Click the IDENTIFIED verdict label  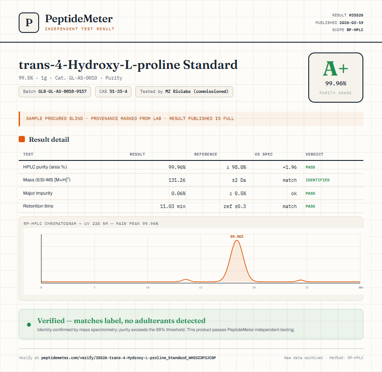pyautogui.click(x=318, y=180)
